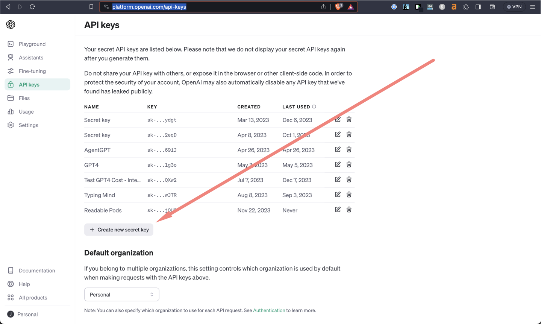Bookmark this page using the bookmark icon

[x=91, y=7]
